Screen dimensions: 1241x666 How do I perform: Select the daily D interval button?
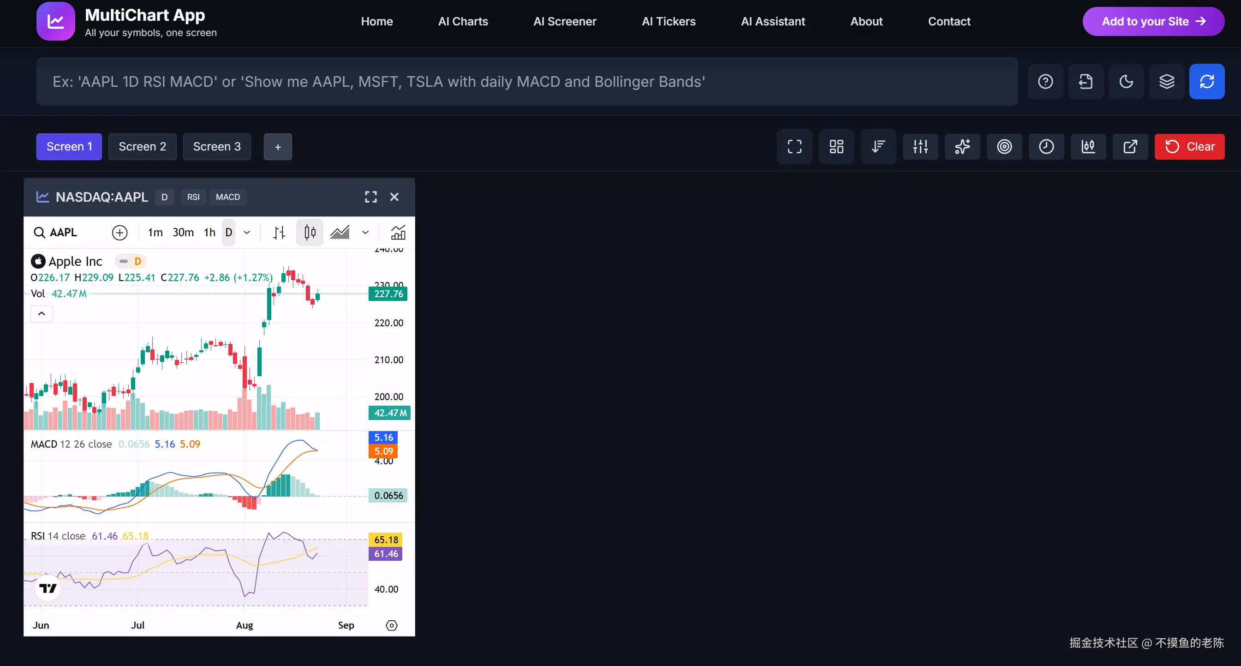click(x=228, y=233)
